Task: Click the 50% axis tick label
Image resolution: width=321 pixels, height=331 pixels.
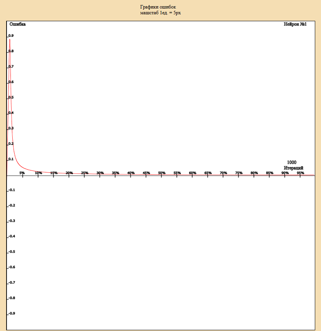Action: point(162,172)
